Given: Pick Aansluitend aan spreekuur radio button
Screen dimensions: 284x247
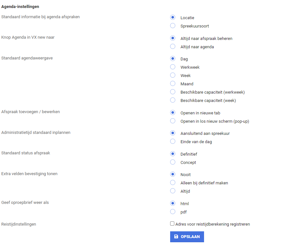Looking at the screenshot, I should click(173, 133).
